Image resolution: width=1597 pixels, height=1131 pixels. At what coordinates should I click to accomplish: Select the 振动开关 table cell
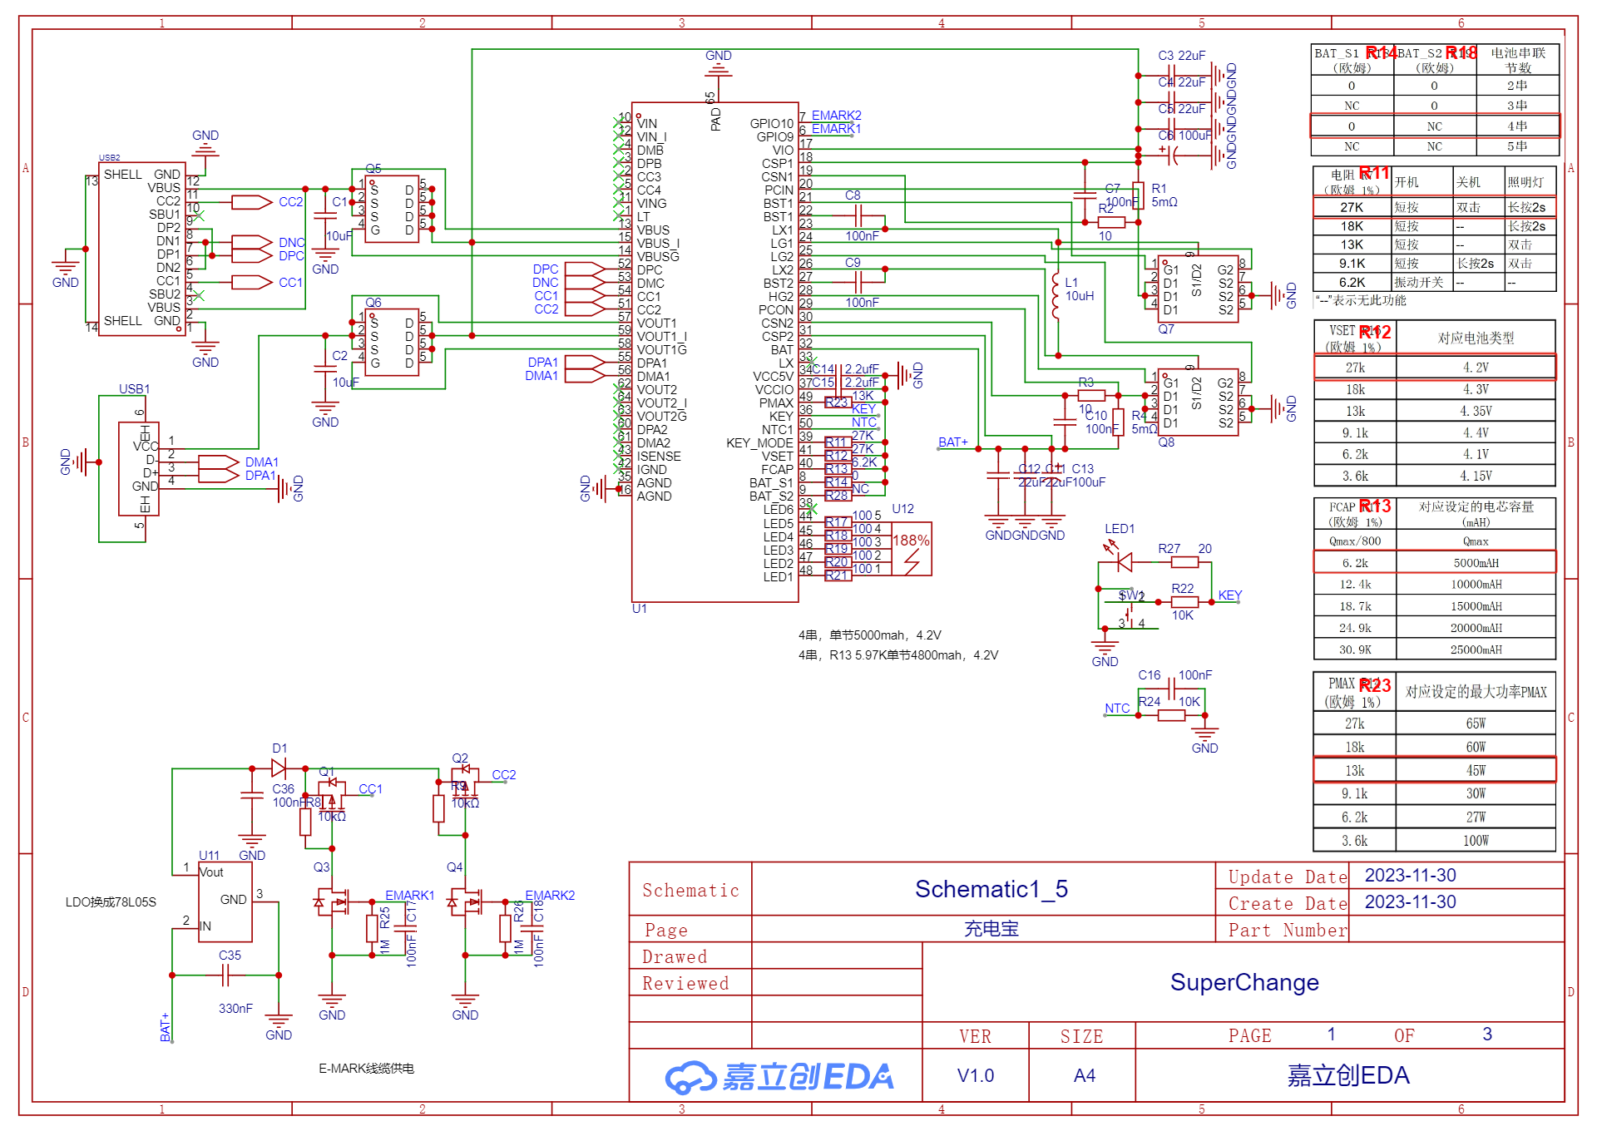(1423, 283)
